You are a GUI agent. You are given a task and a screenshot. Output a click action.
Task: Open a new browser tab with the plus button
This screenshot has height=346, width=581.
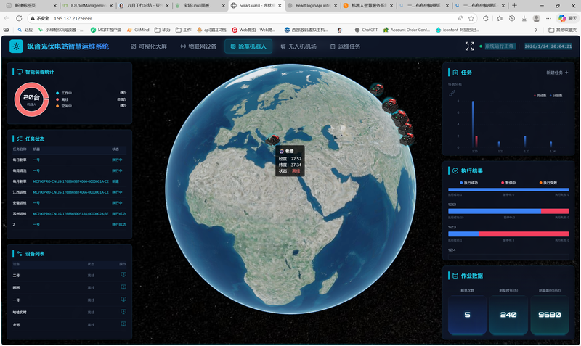(x=514, y=6)
